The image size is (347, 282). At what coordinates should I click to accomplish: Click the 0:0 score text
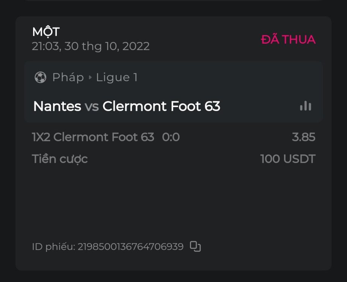point(171,137)
